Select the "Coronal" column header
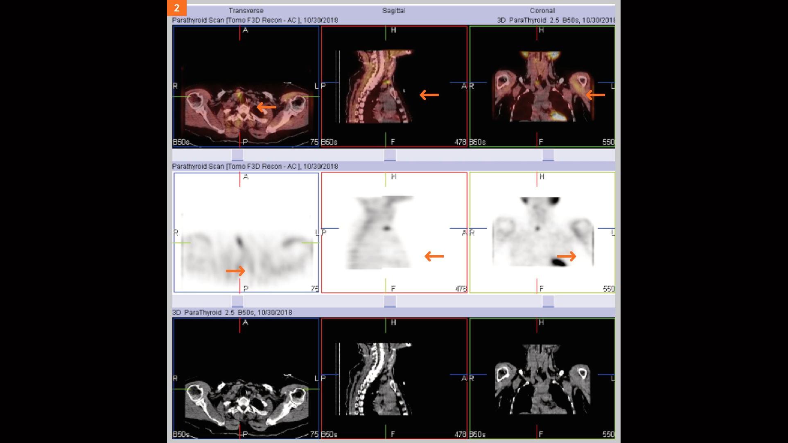The height and width of the screenshot is (443, 788). [x=542, y=11]
